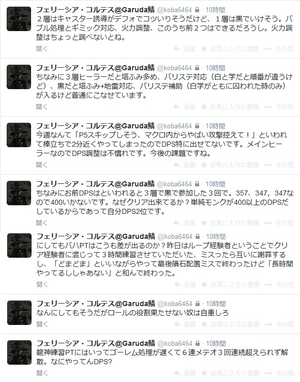This screenshot has width=300, height=382.
Task: Click 返信 link on the バハPT tweet
Action: coord(189,284)
